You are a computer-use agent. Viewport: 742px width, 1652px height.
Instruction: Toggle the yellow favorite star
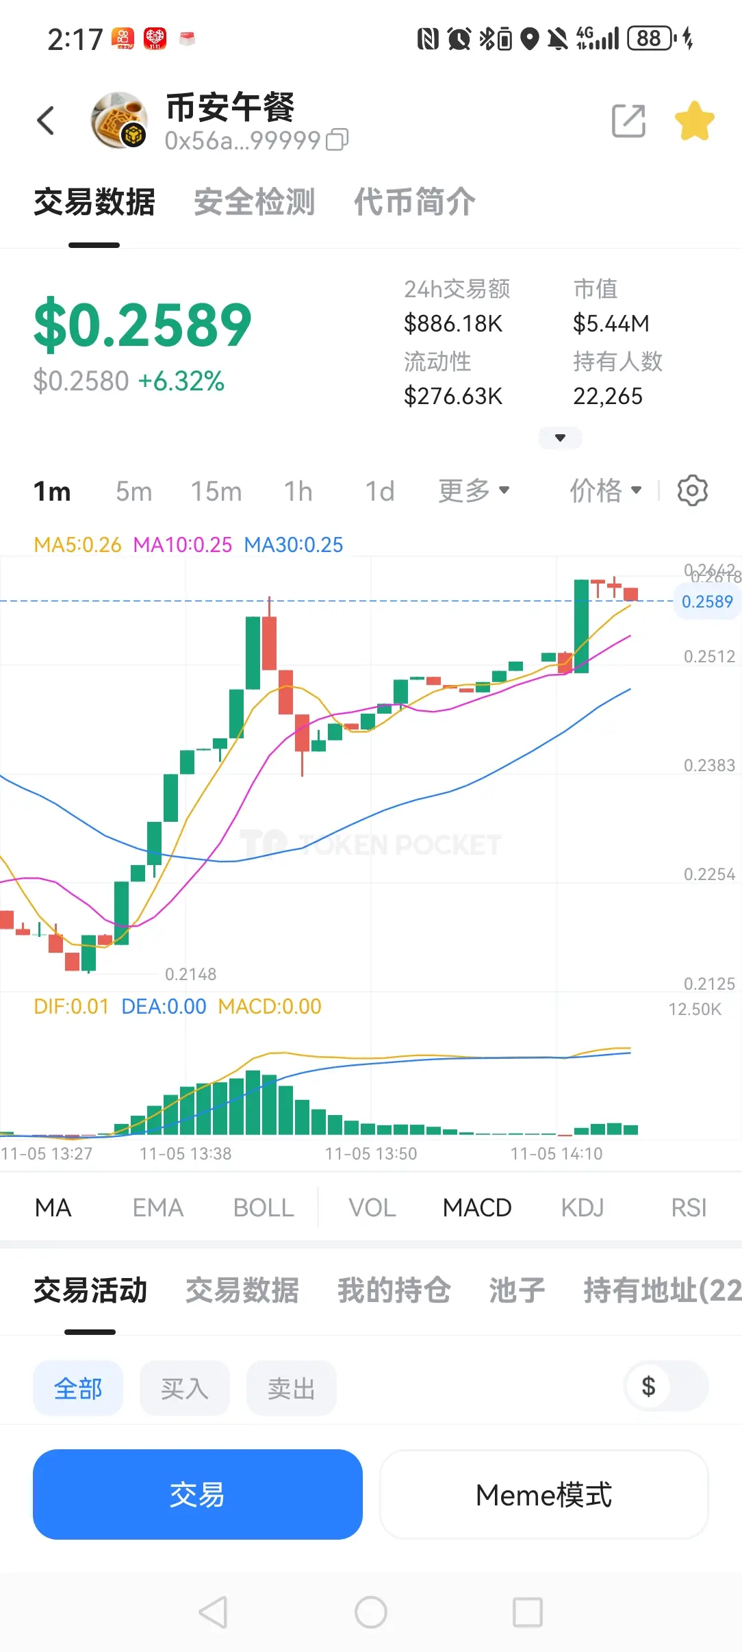pos(694,121)
